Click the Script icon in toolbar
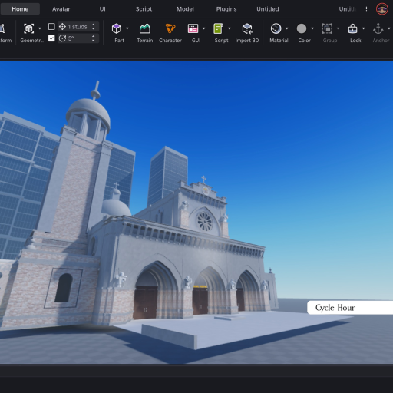The height and width of the screenshot is (393, 393). [218, 28]
